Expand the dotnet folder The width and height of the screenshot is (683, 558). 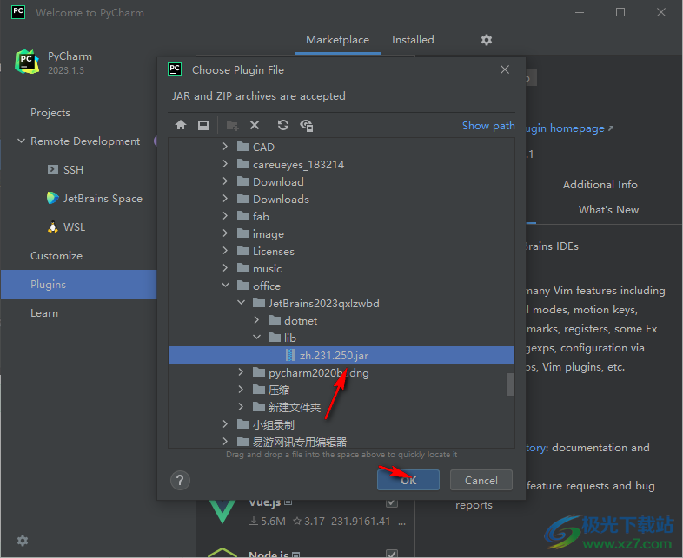pos(256,320)
